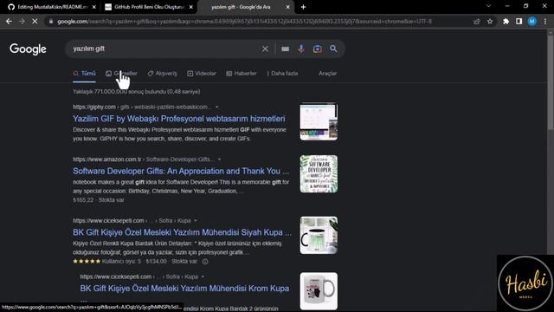554x312 pixels.
Task: Close the GitHub Profil Beni Oku tab
Action: point(191,7)
